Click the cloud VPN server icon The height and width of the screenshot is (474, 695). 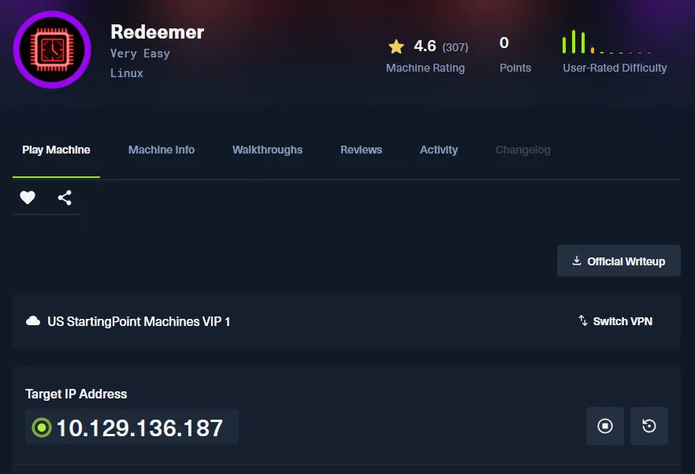pos(33,321)
